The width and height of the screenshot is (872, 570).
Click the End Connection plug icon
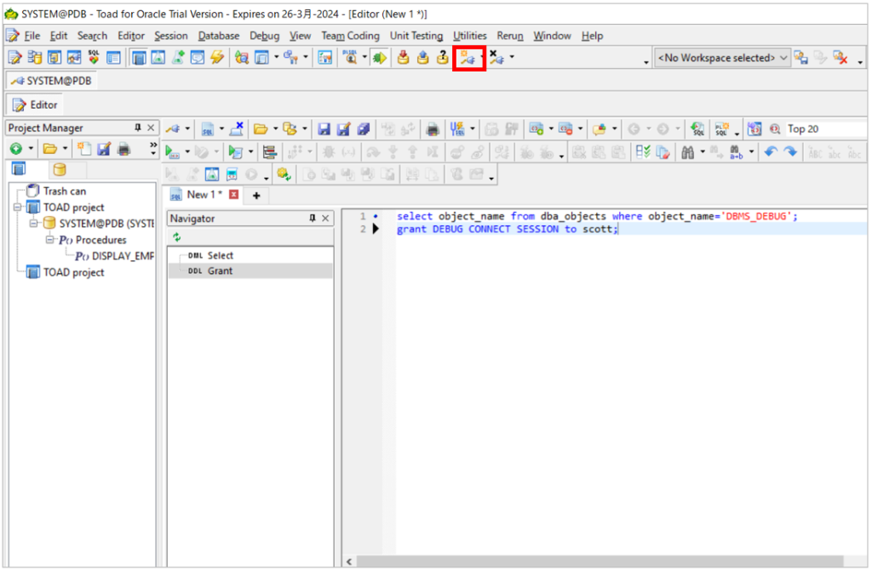coord(496,58)
